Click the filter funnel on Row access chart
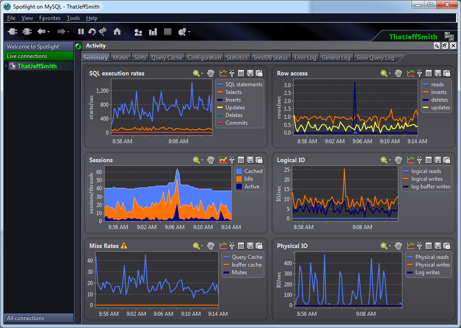Screen dimensions: 461x328 [420, 73]
